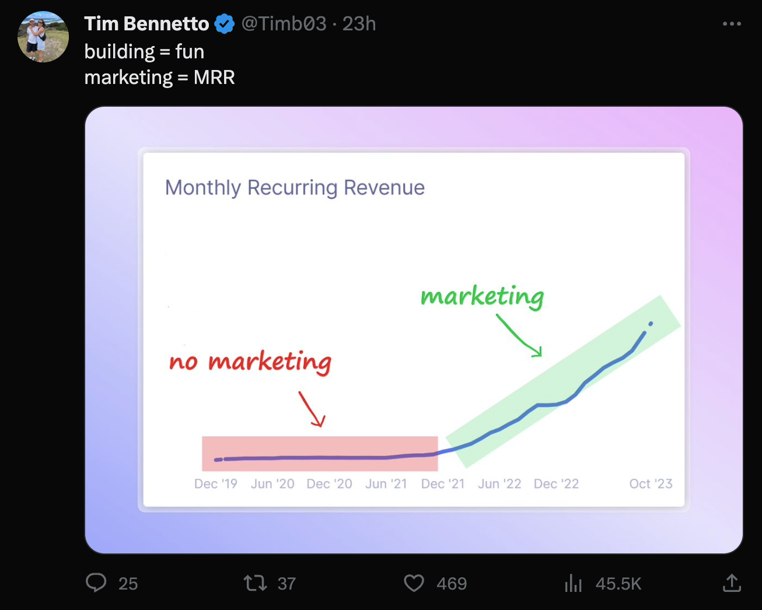
Task: Click the blue verified badge
Action: click(x=225, y=24)
